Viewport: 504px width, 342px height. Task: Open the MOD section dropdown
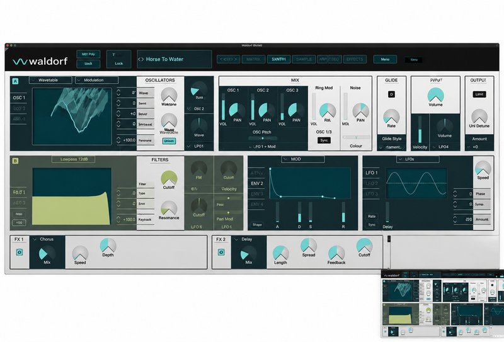coord(303,159)
